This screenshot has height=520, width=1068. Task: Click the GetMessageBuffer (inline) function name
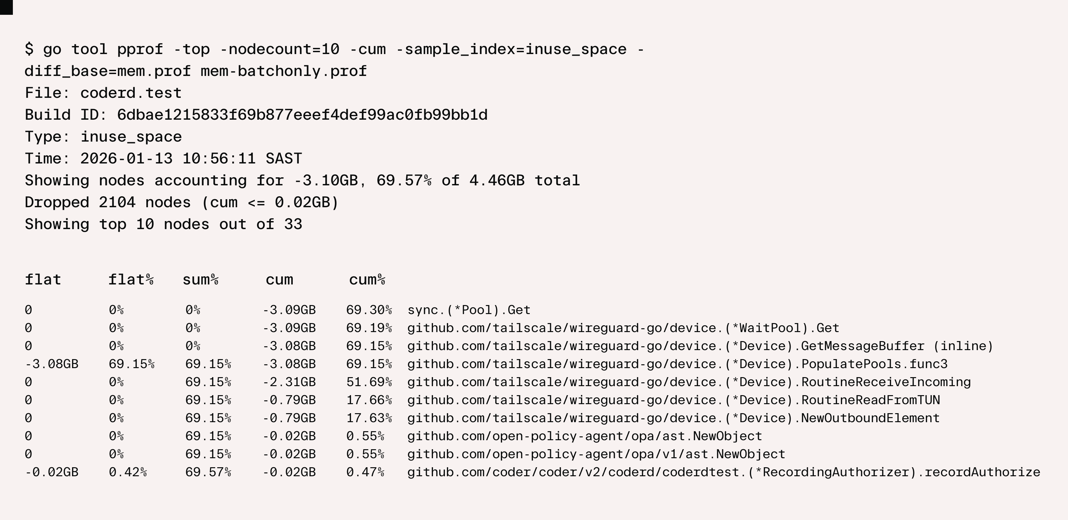[700, 346]
